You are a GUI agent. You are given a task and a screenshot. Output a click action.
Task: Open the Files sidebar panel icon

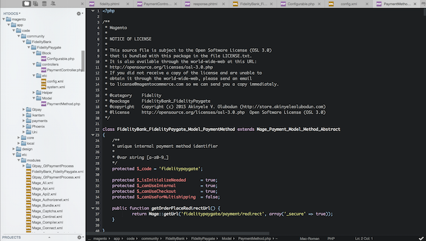[26, 4]
